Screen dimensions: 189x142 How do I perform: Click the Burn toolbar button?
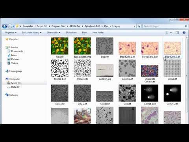[x=85, y=32]
